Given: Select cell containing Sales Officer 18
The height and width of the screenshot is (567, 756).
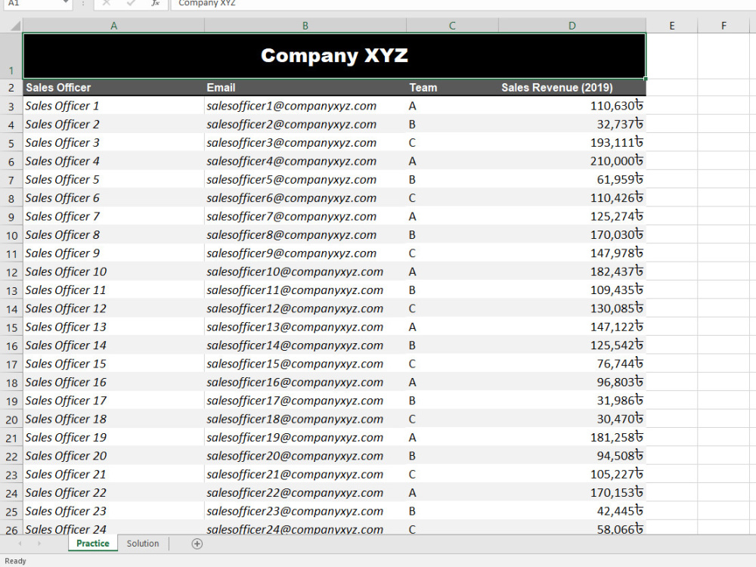Looking at the screenshot, I should pos(114,419).
